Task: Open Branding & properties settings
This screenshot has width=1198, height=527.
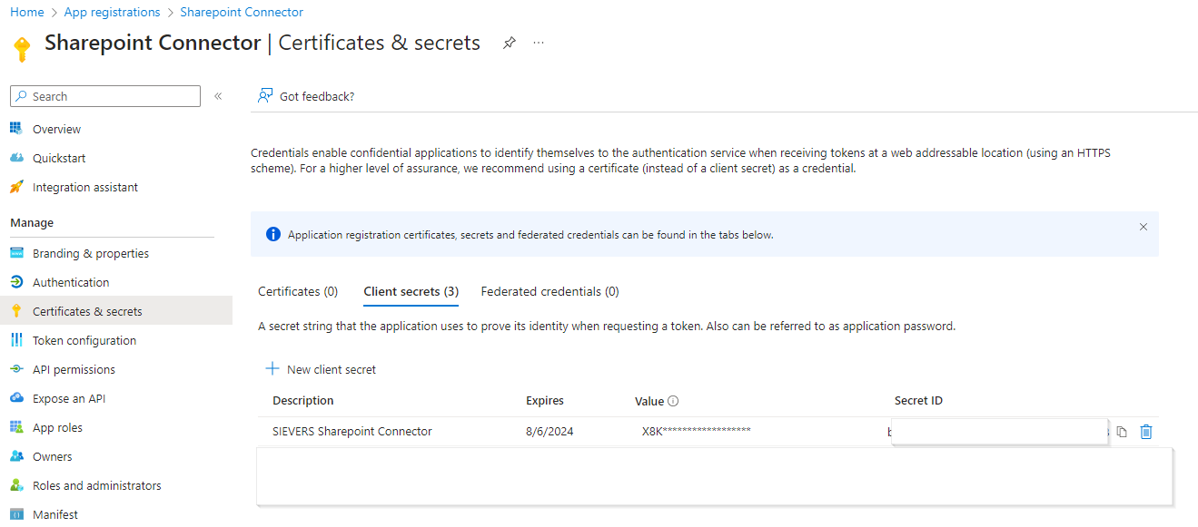Action: pyautogui.click(x=89, y=253)
